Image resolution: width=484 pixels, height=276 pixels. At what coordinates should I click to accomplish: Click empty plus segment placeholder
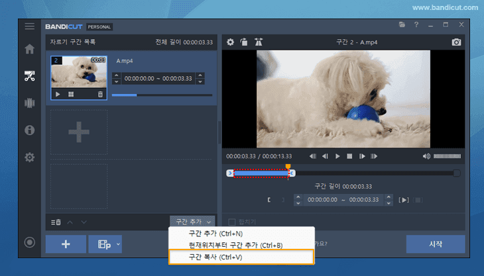coord(79,132)
